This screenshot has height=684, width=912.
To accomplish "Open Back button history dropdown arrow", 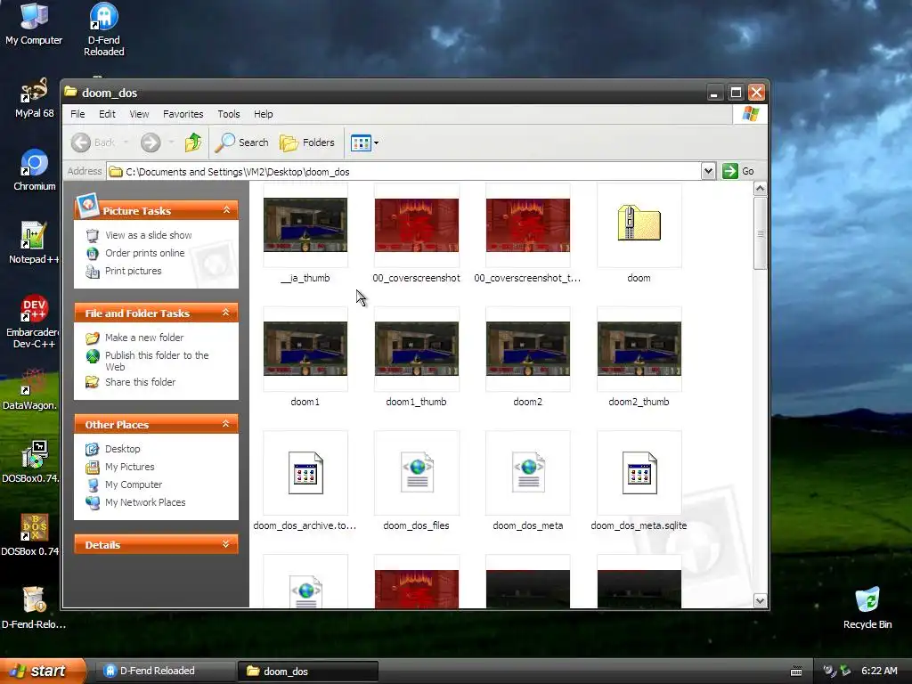I will (126, 142).
